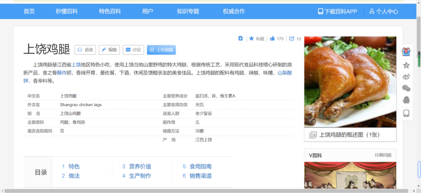Open the chicken legs overview image

click(x=350, y=82)
